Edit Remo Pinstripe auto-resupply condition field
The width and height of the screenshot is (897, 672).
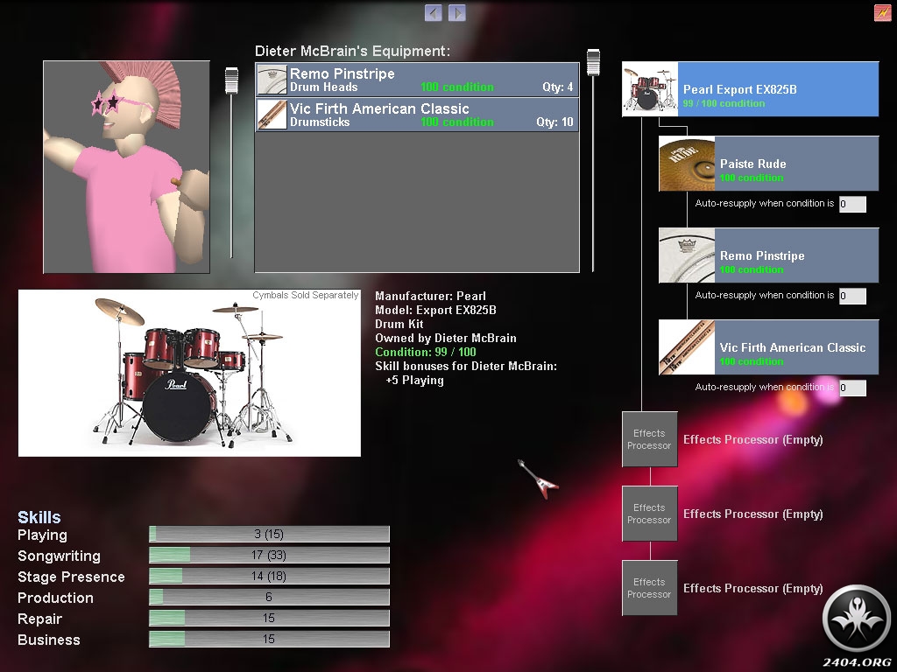[852, 296]
